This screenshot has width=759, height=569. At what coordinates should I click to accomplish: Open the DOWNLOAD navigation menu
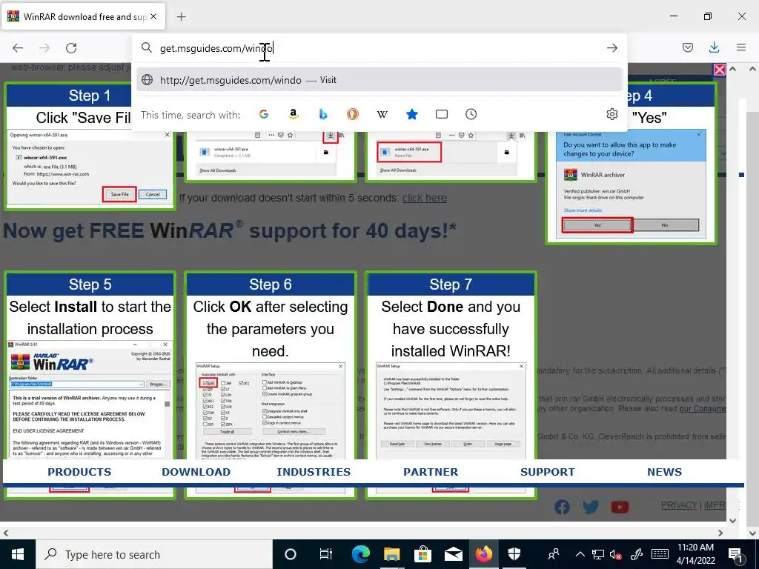tap(196, 472)
